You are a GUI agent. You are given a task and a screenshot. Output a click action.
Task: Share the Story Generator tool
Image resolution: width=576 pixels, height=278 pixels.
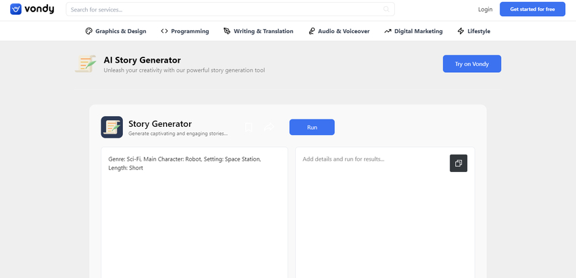[x=269, y=127]
